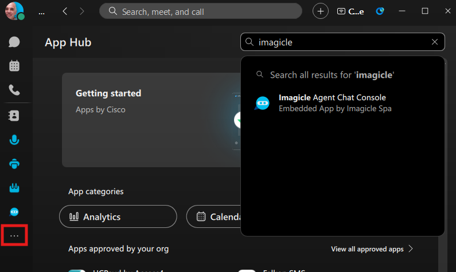Open the Meetings calendar icon in sidebar
The image size is (456, 272).
point(14,66)
